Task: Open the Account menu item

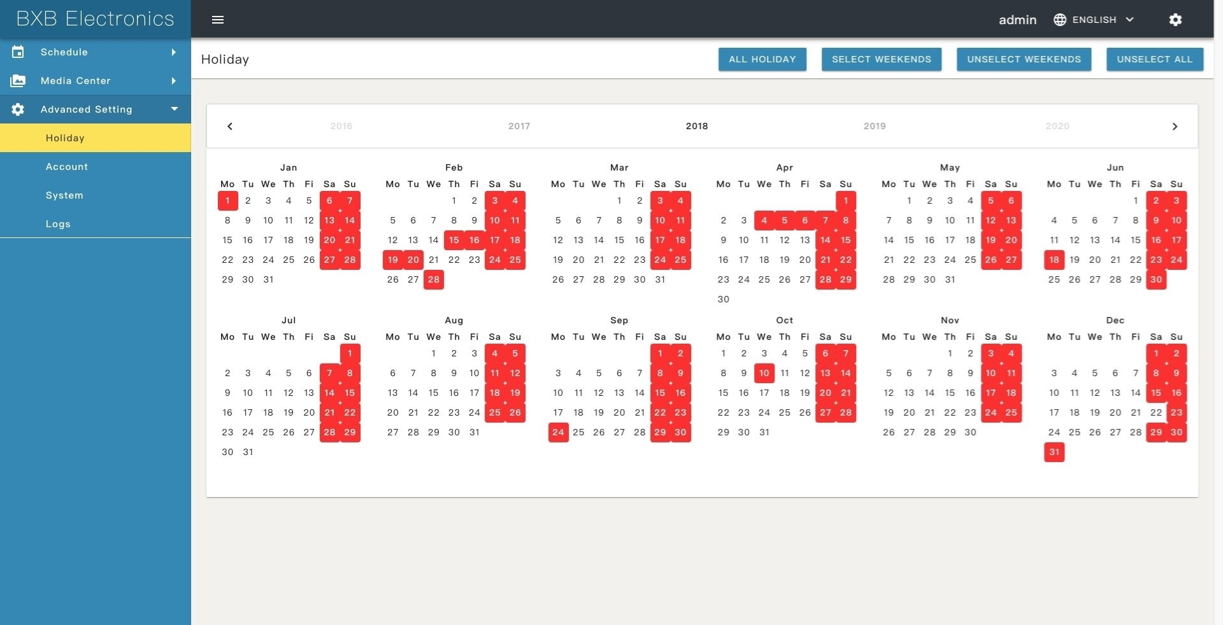Action: pyautogui.click(x=67, y=167)
